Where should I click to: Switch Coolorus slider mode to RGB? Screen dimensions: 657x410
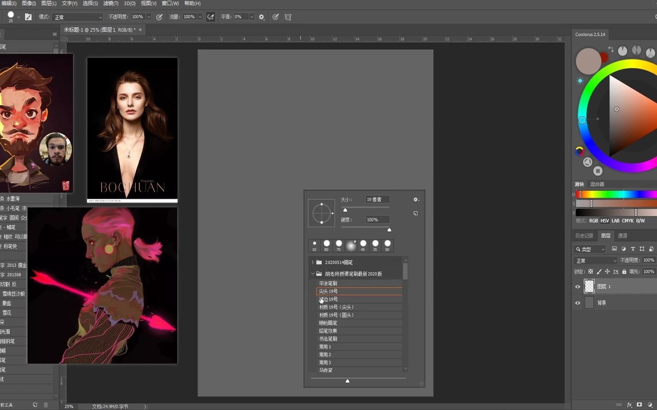[x=593, y=221]
